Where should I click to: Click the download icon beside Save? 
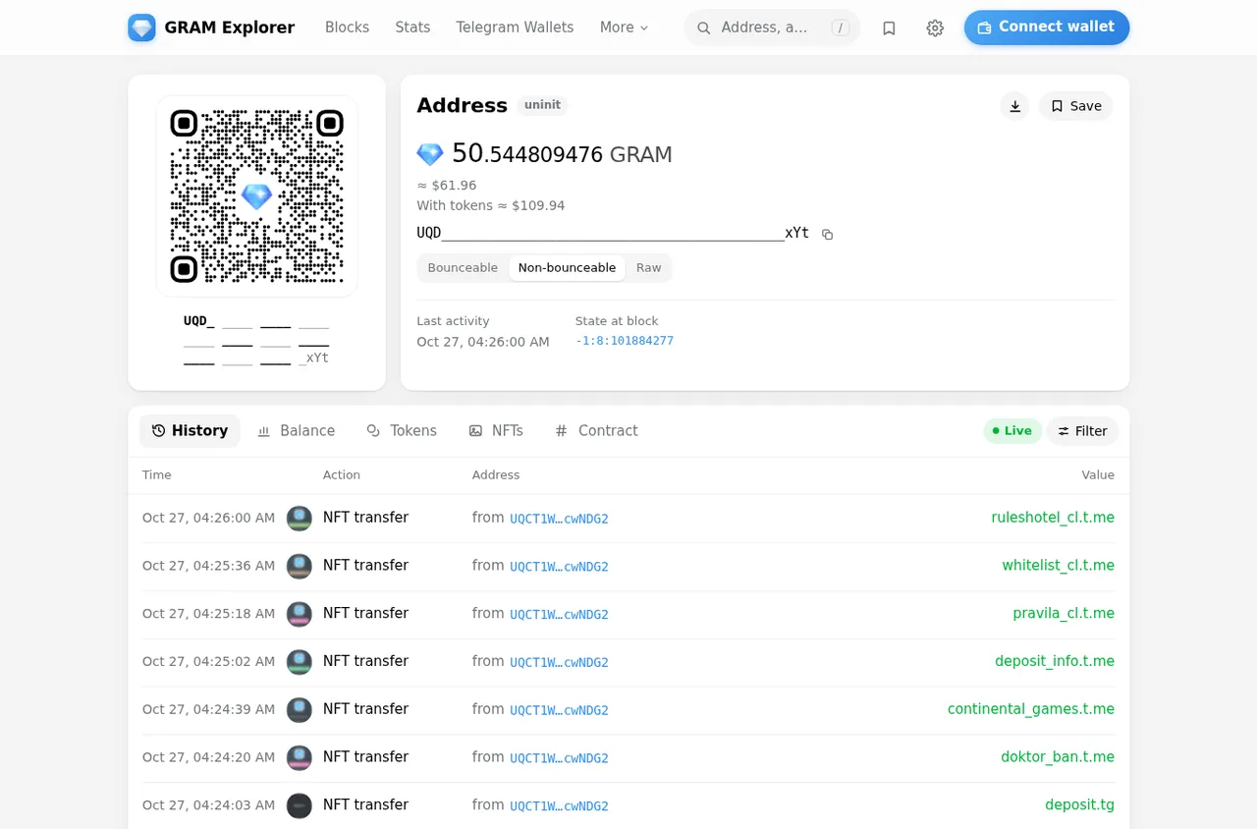coord(1015,106)
